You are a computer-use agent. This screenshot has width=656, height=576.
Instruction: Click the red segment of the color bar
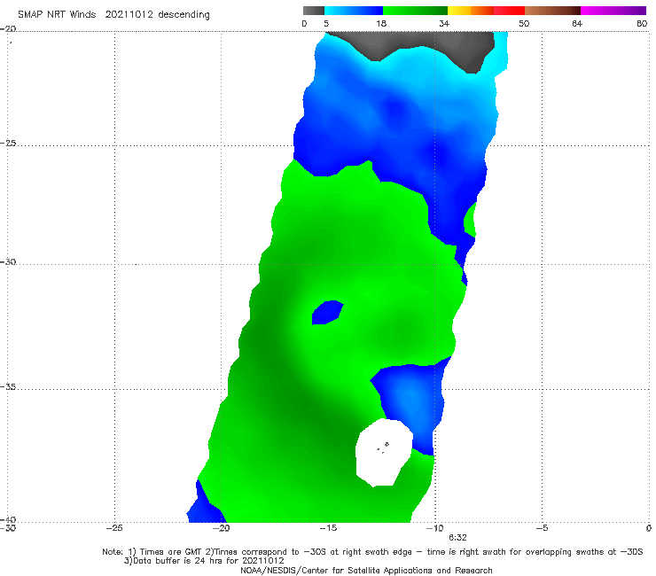coord(509,11)
